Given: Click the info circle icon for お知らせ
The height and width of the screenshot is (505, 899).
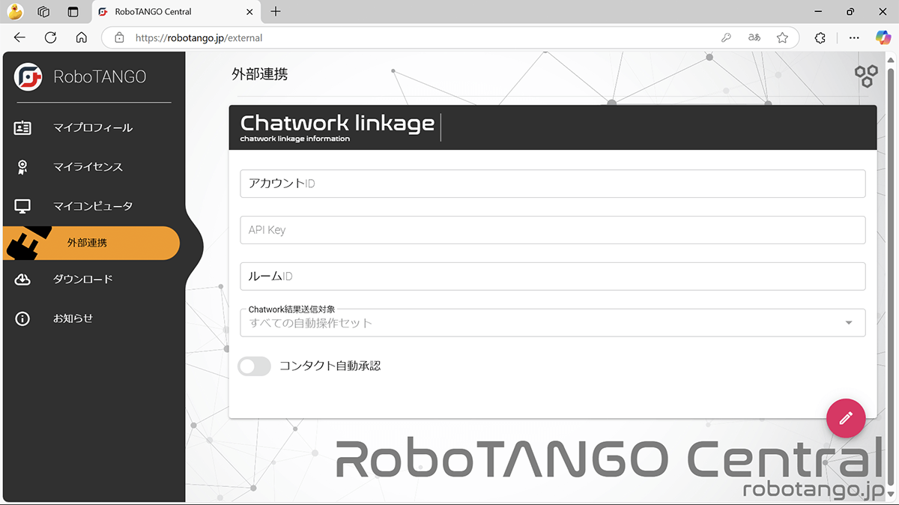Looking at the screenshot, I should [x=22, y=318].
